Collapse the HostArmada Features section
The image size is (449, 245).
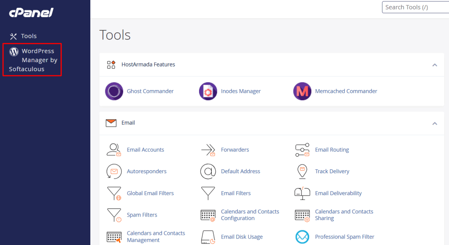pyautogui.click(x=435, y=65)
